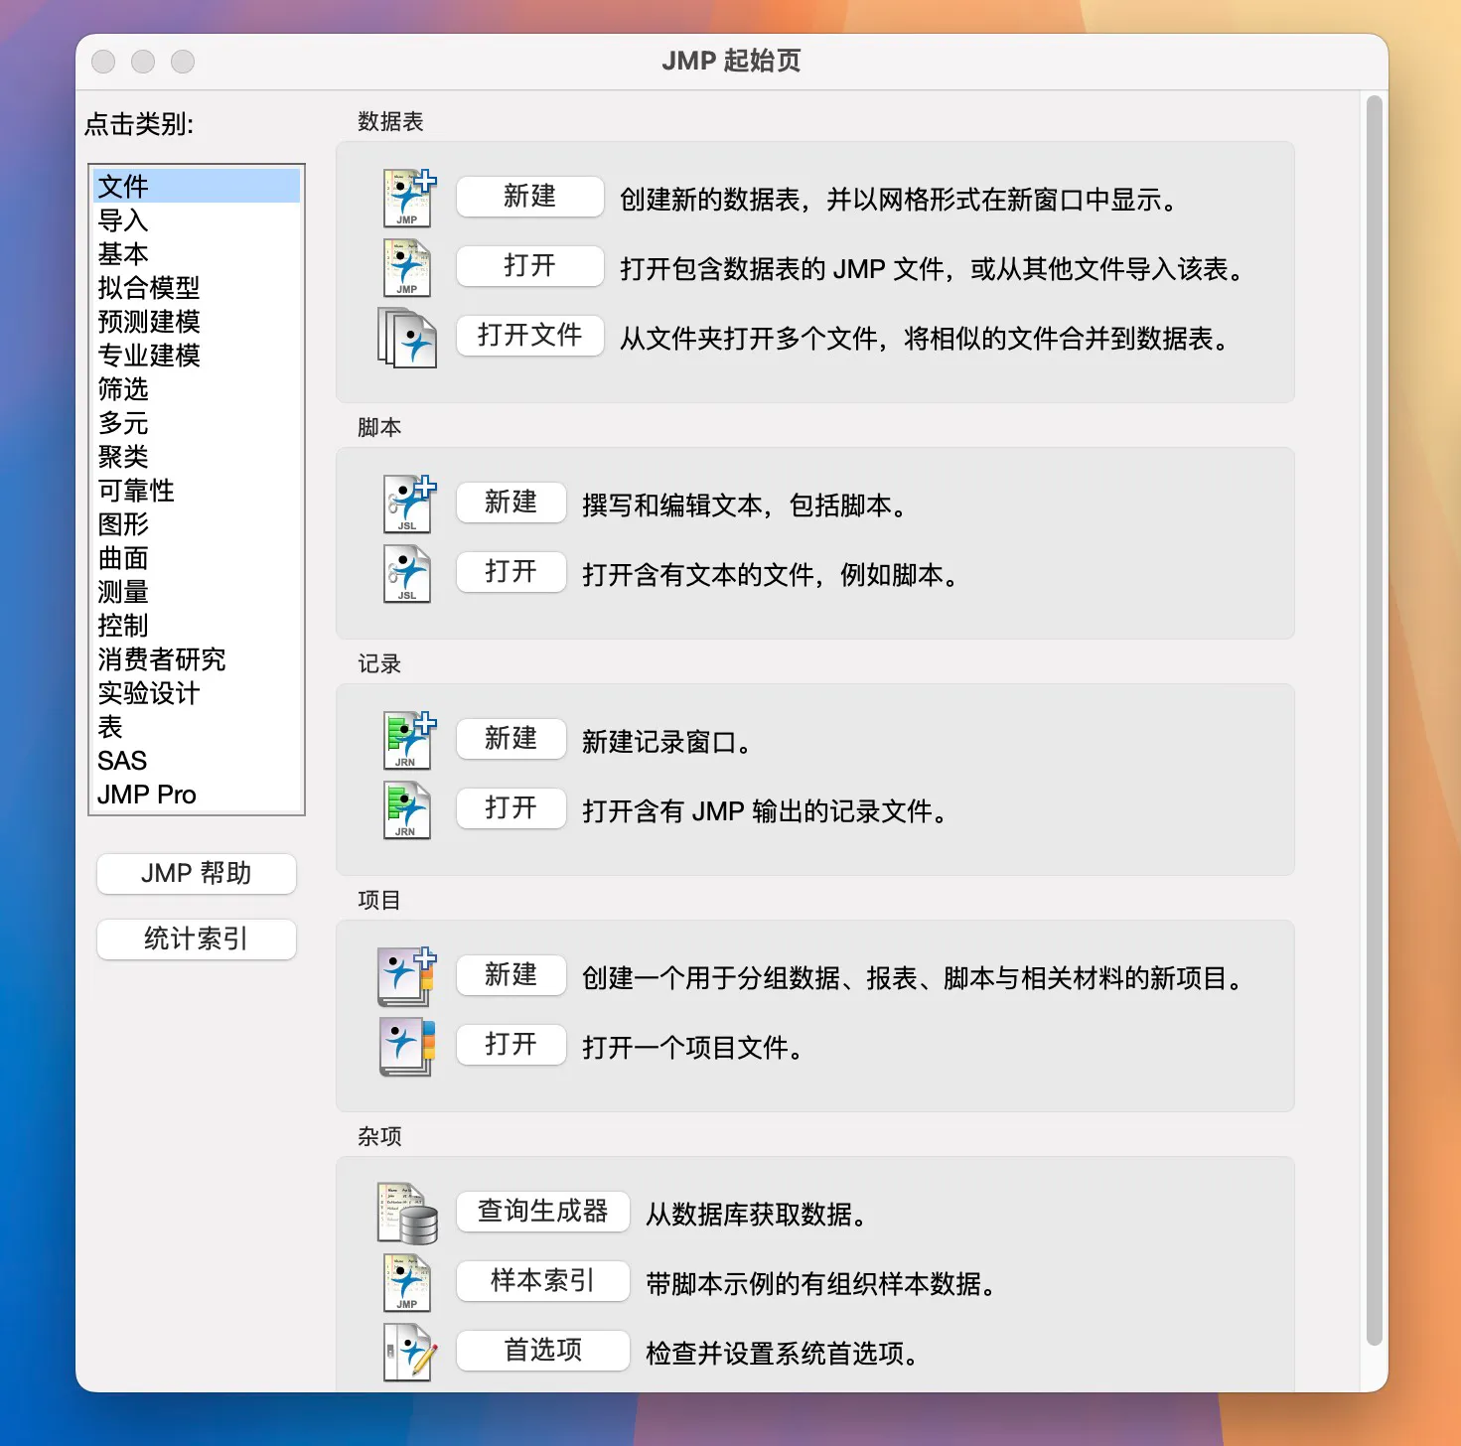Screen dimensions: 1461x1446
Task: Click the open project icon
Action: pos(407,1047)
